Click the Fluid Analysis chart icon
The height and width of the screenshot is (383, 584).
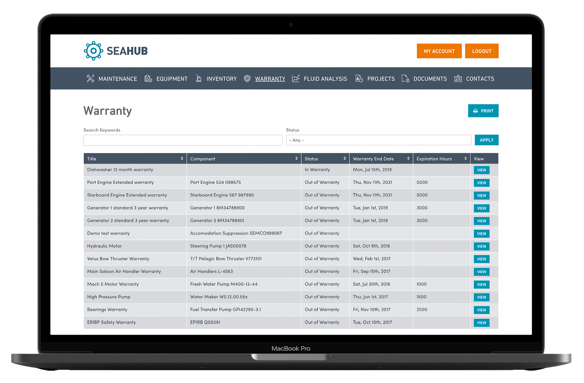(x=296, y=78)
